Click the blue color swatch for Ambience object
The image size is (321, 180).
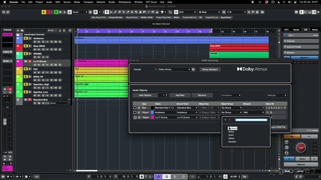pyautogui.click(x=152, y=112)
